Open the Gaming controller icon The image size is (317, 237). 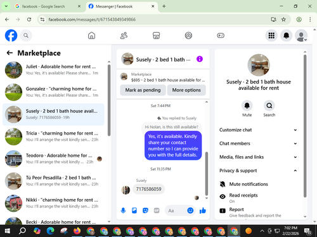coord(221,35)
